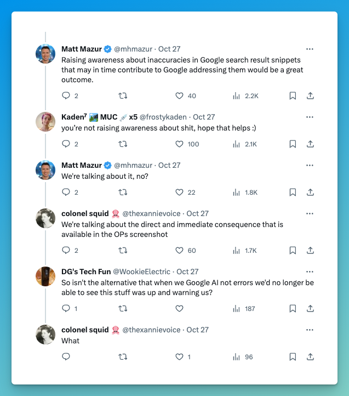Click Kaden's profile avatar

[x=45, y=122]
